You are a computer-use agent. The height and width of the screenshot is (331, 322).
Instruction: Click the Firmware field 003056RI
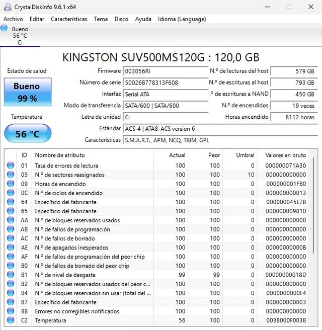coord(166,71)
